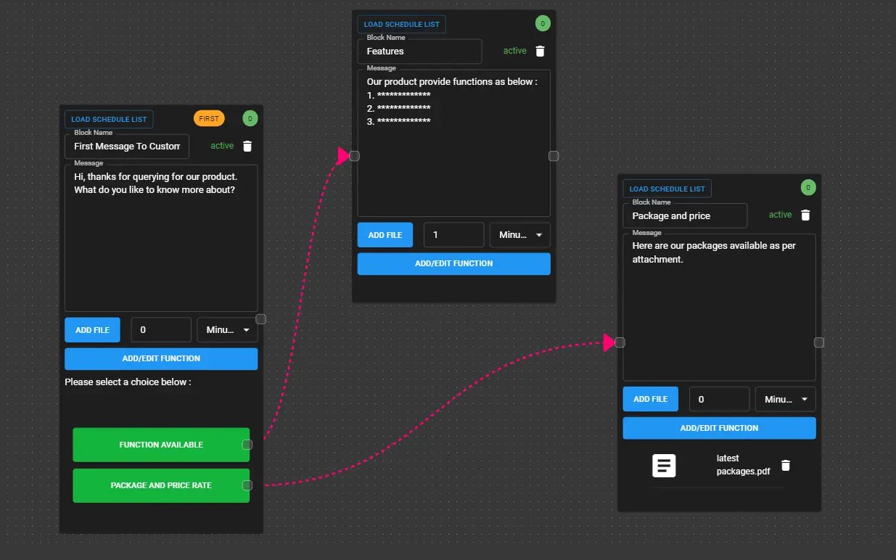Enable the connector checkbox beside FUNCTION AVAILABLE

247,445
